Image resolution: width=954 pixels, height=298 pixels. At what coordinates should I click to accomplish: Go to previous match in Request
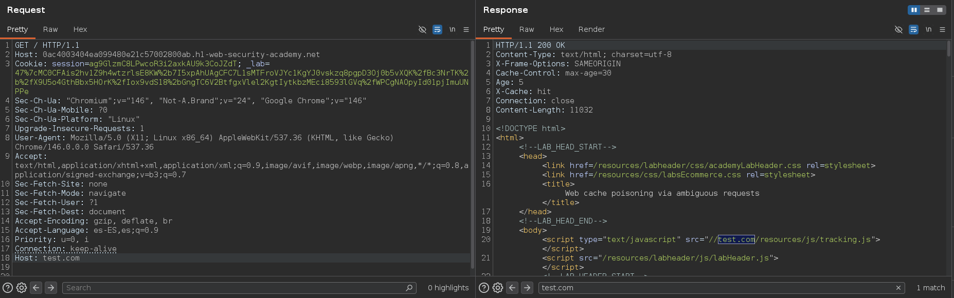[x=36, y=288]
